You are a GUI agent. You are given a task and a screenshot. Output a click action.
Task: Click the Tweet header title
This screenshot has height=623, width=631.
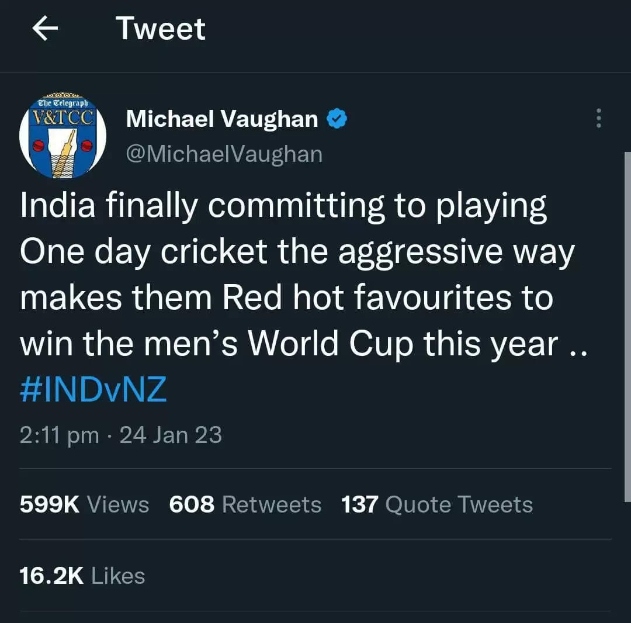(x=161, y=29)
